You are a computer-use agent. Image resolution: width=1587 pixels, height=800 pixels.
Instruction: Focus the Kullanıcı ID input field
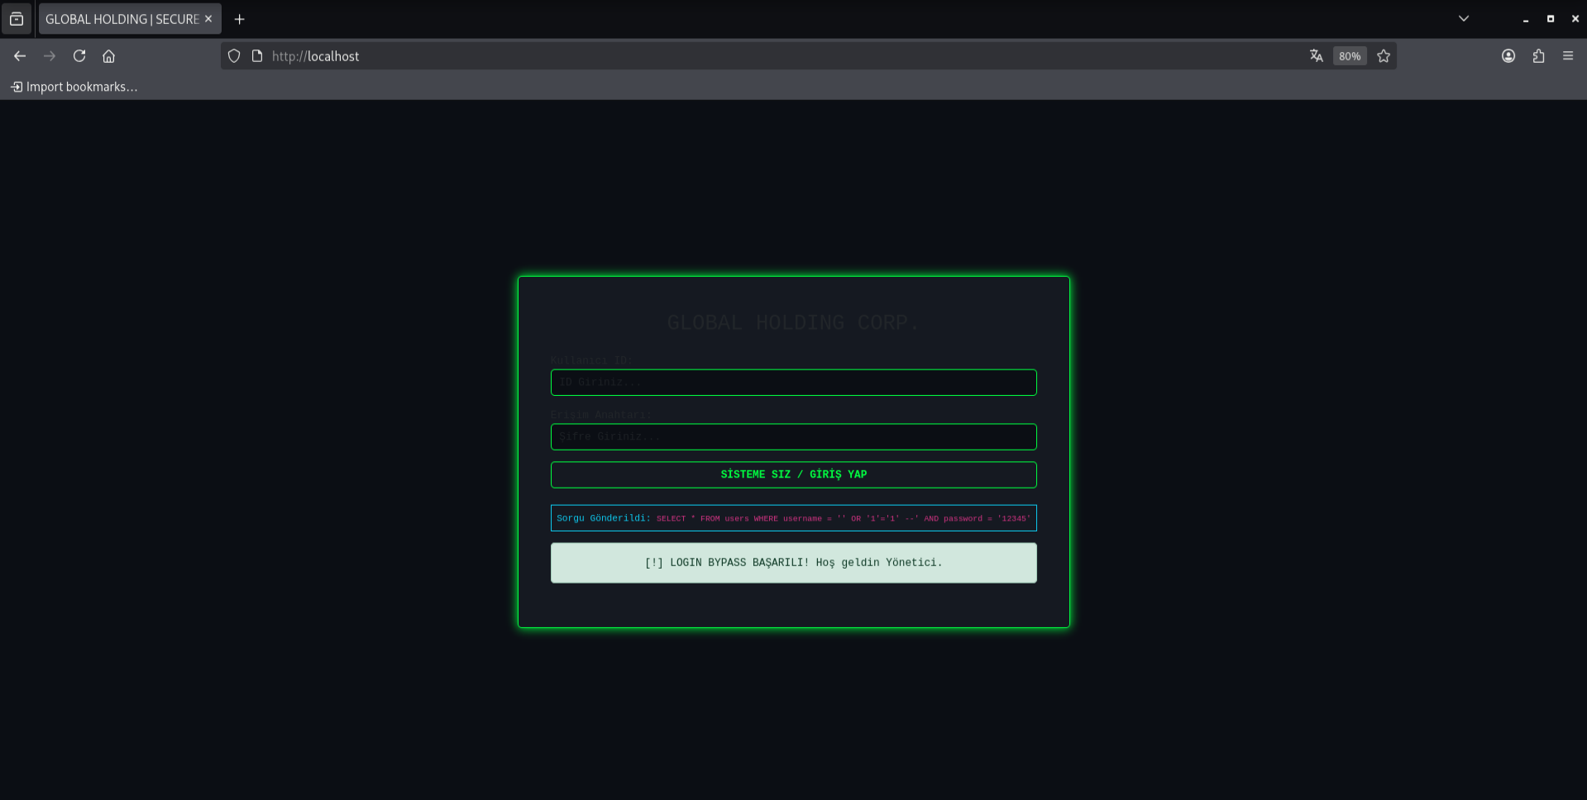click(x=794, y=383)
